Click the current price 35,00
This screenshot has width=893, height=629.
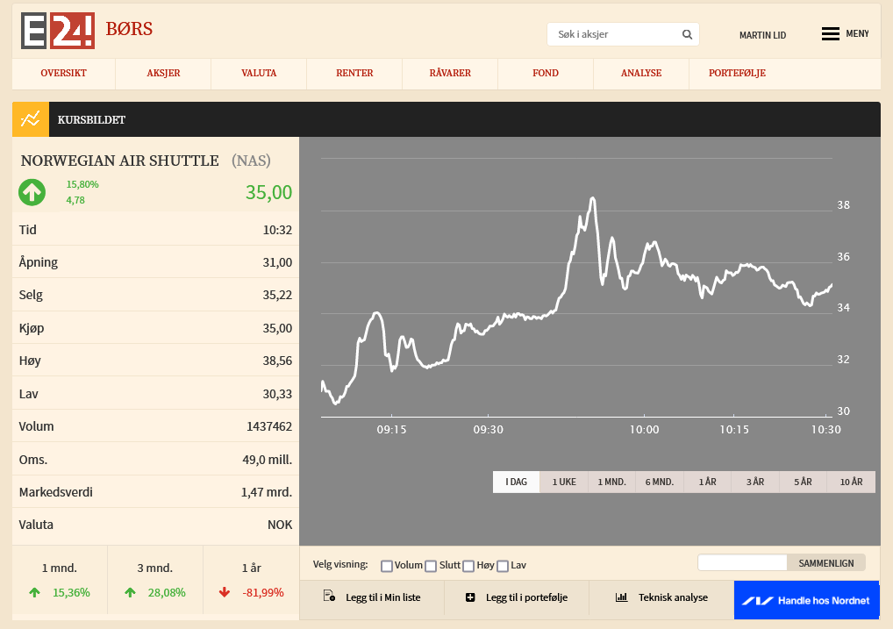268,193
